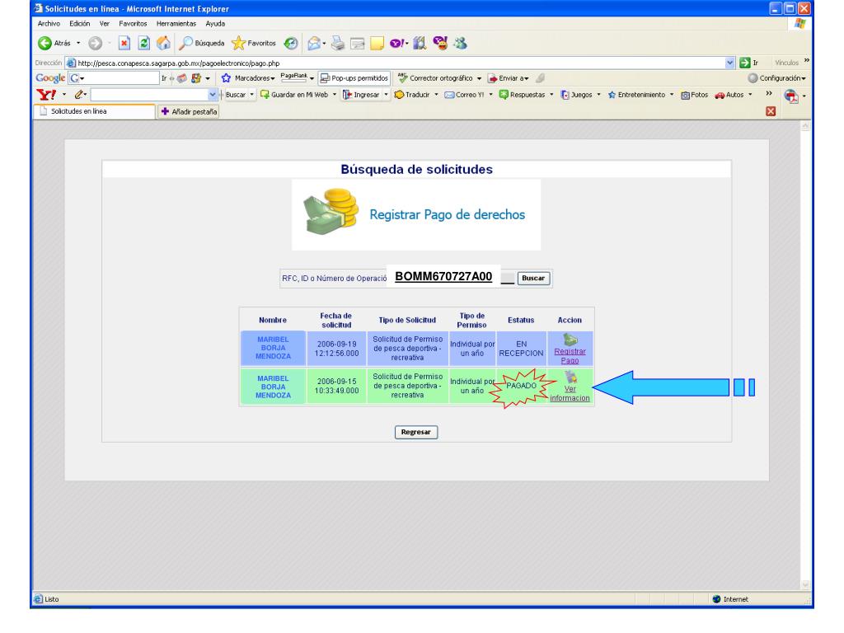Open the Fotos camera button
Screen dimensions: 844x633
(694, 95)
